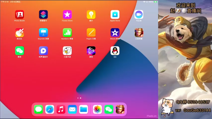Launch 斗鱼手游 shark app
Screen dimensions: 212x119
[67, 51]
